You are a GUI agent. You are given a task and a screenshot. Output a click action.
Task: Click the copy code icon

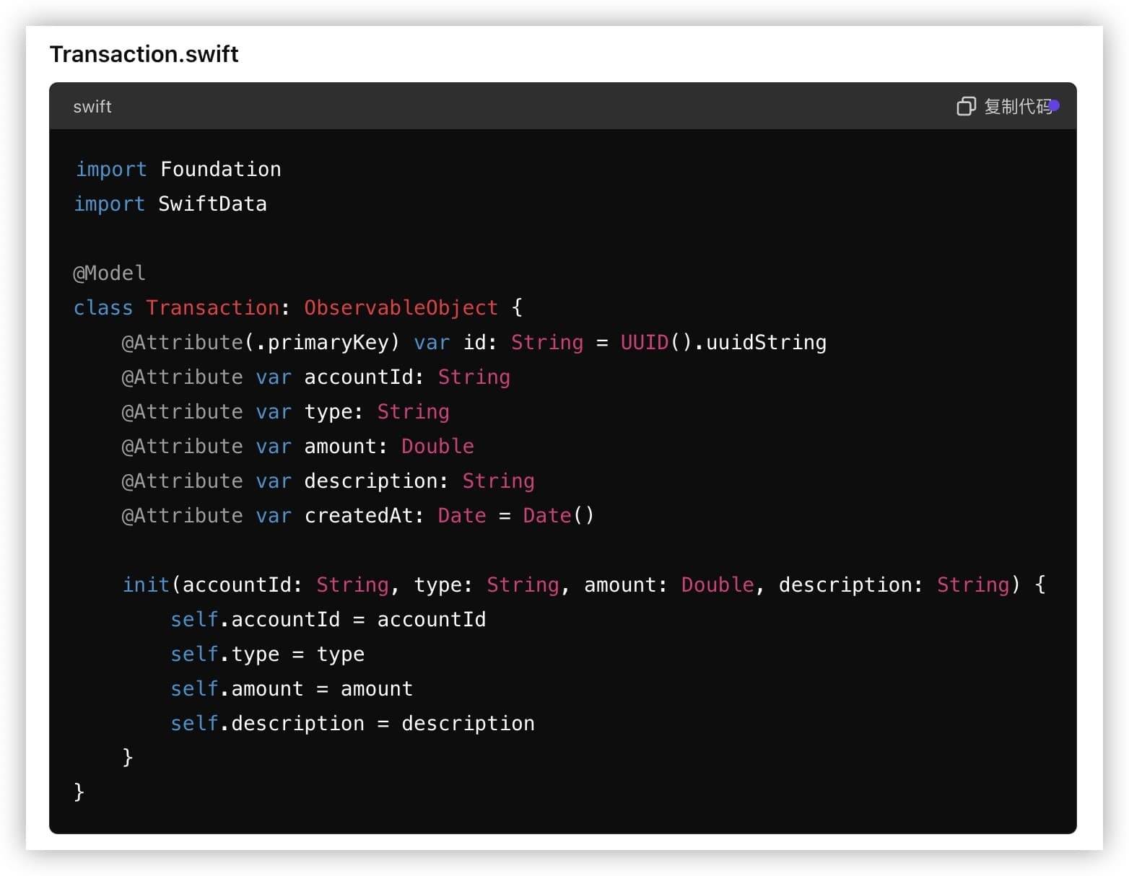tap(965, 107)
